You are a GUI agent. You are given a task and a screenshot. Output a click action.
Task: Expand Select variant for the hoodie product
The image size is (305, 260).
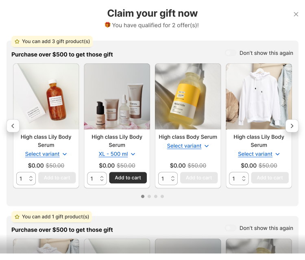(259, 154)
